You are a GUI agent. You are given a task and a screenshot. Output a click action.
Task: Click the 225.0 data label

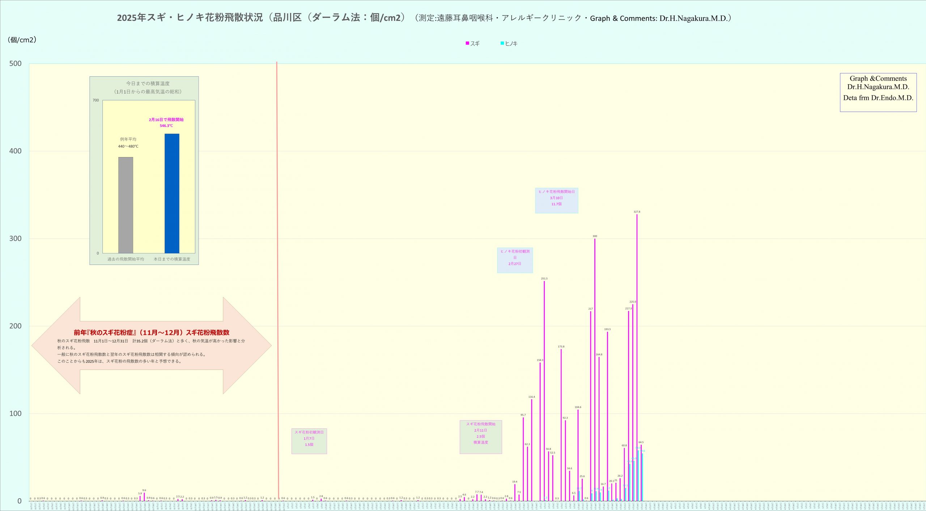[633, 302]
